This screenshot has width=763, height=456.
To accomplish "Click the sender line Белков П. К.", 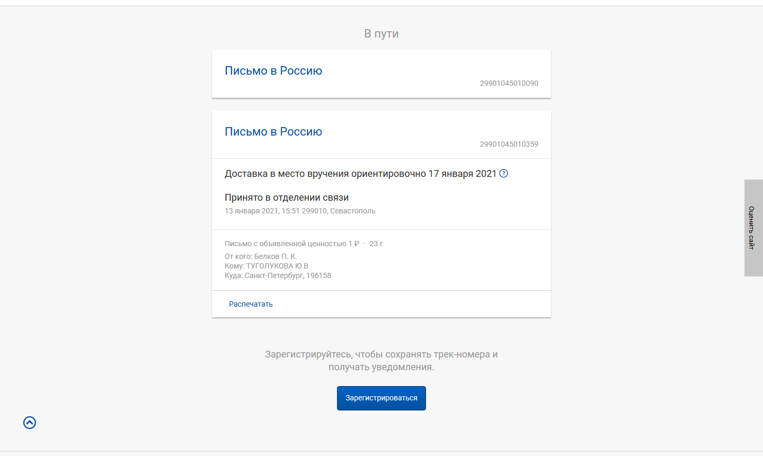I will [x=261, y=256].
